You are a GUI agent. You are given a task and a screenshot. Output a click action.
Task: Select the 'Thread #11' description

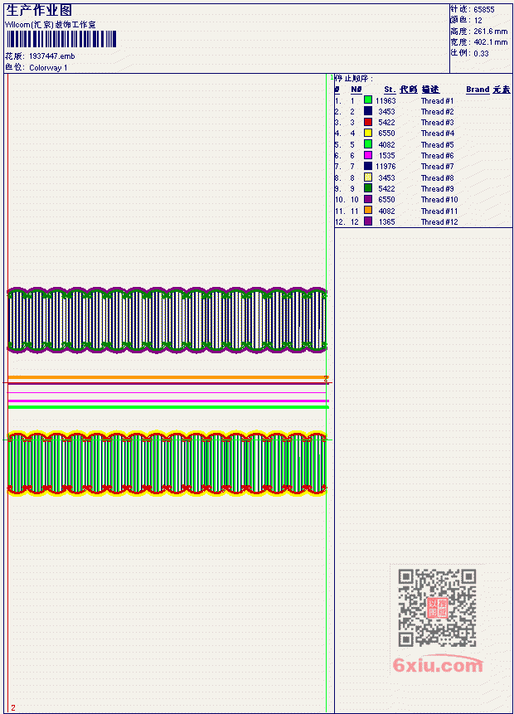[x=439, y=211]
